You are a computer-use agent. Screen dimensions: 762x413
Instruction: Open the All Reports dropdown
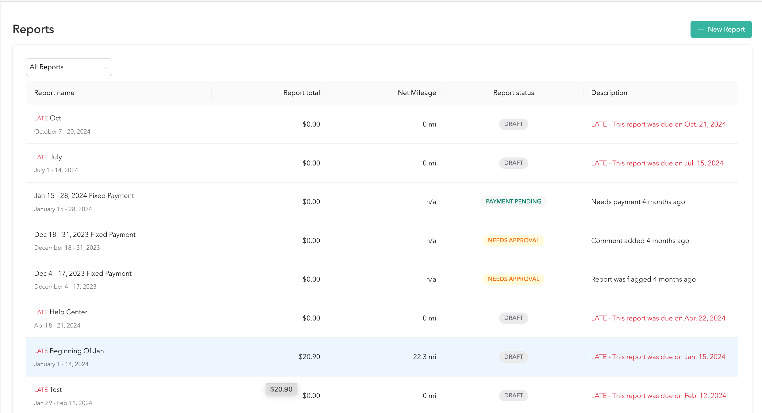69,67
